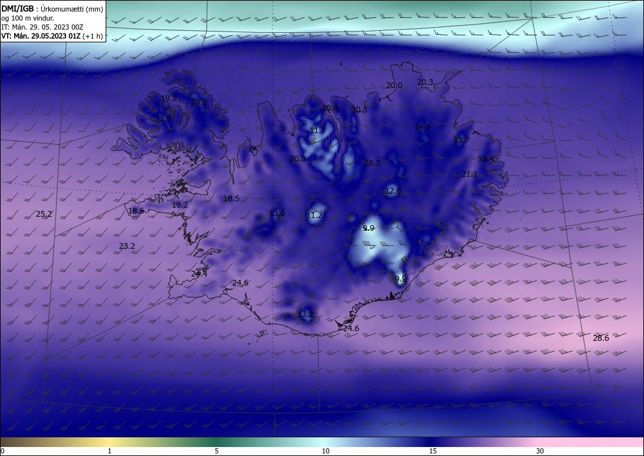Click the 'og 100 m vindur.' subtitle line
Screen dimensions: 644x456
point(28,18)
